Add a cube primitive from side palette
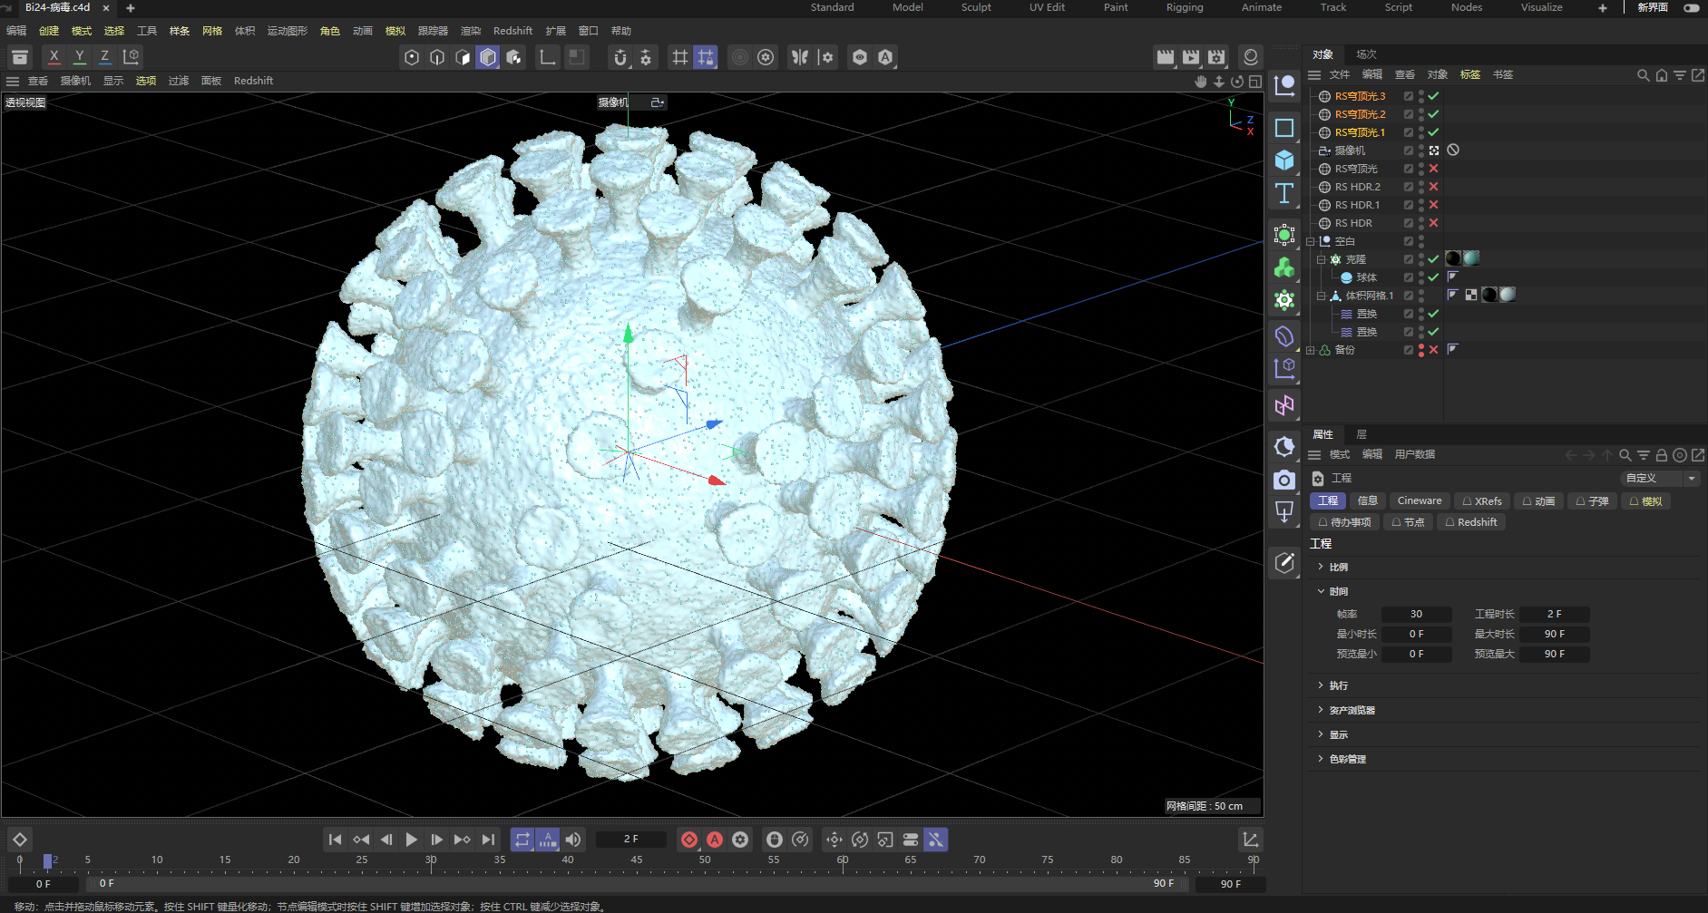 (1284, 160)
